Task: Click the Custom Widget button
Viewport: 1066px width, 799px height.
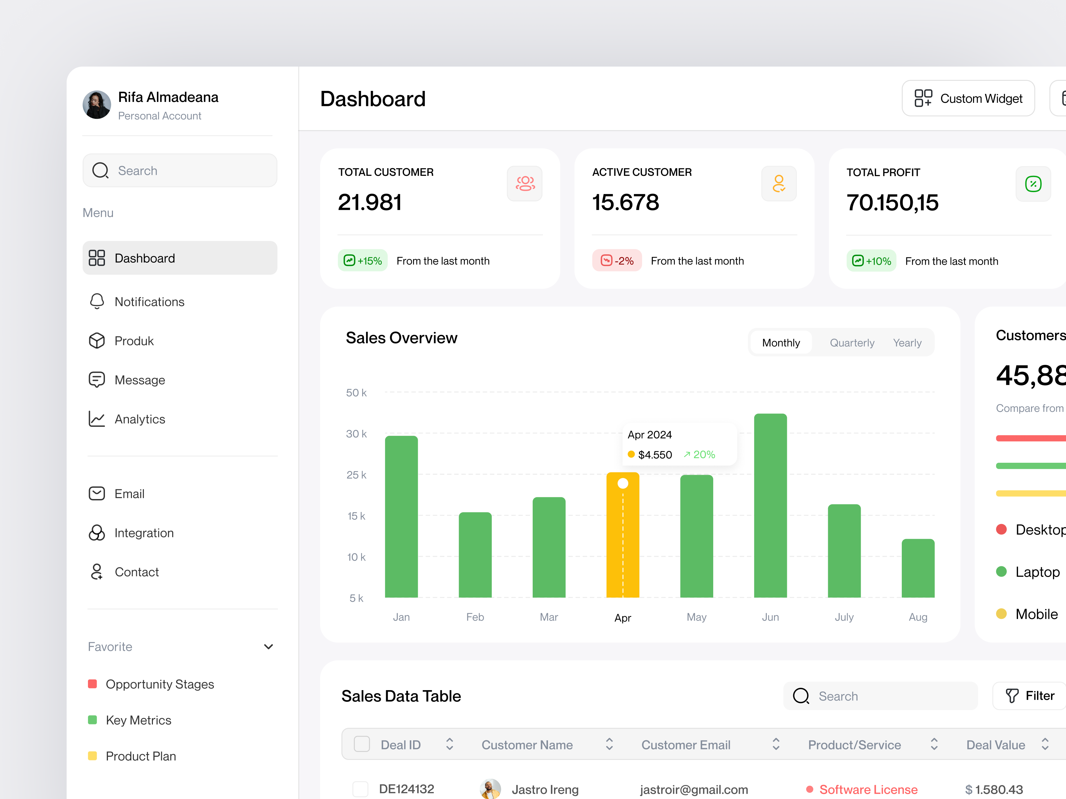Action: [x=968, y=98]
